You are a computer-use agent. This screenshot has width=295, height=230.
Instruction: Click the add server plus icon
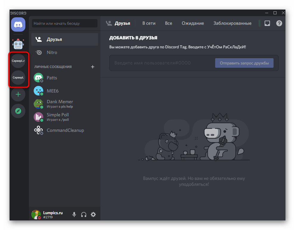pyautogui.click(x=18, y=94)
